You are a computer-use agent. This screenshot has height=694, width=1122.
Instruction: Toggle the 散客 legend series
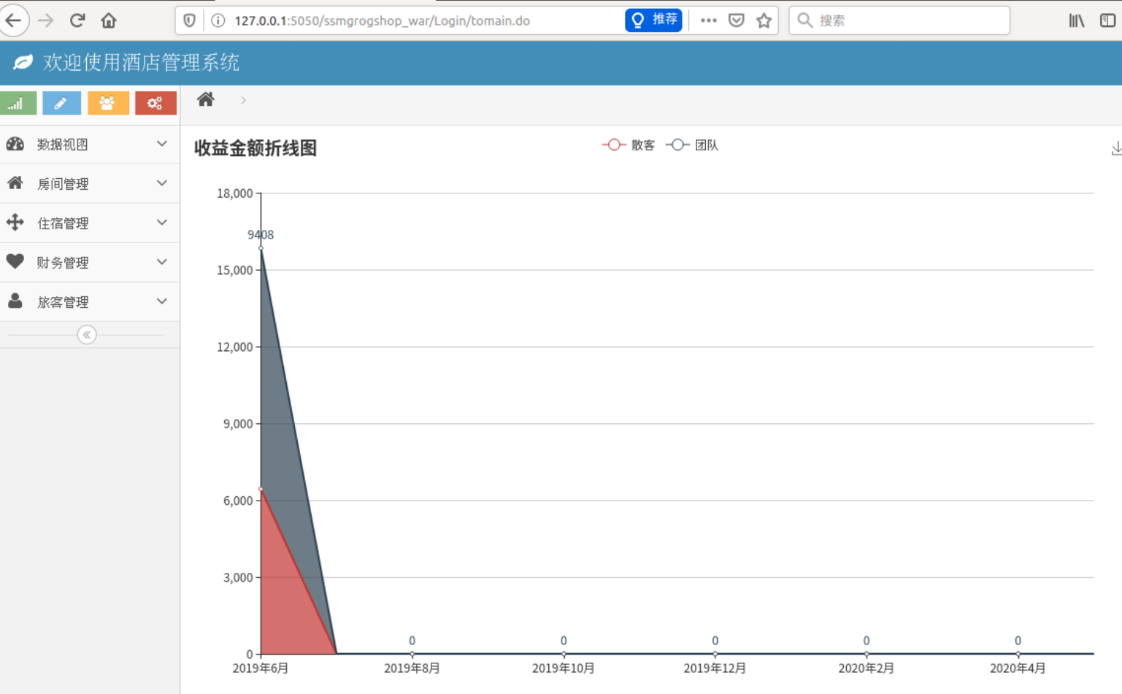pyautogui.click(x=629, y=145)
